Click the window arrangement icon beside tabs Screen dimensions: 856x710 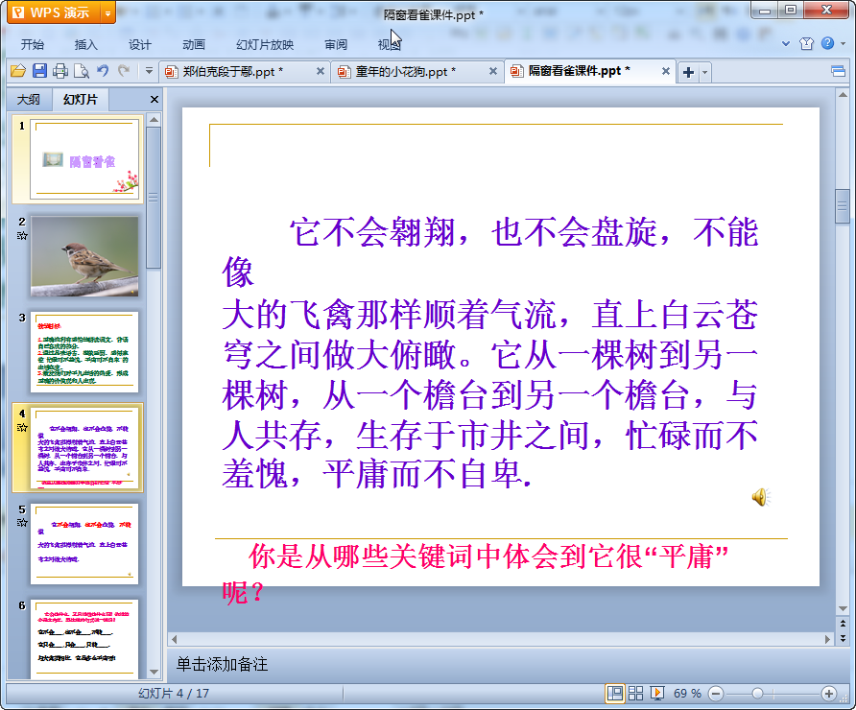tap(839, 72)
